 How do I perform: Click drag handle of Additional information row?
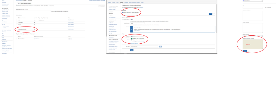(x=17, y=29)
